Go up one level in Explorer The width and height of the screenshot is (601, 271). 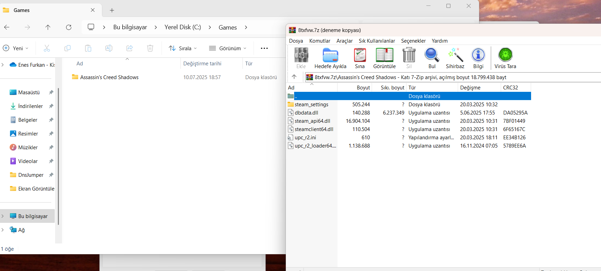coord(48,27)
